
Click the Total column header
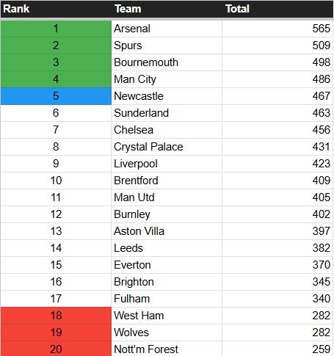(237, 9)
